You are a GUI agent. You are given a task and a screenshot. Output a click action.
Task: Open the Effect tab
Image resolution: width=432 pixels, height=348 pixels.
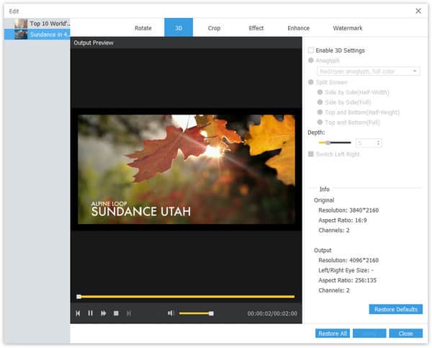pos(256,28)
